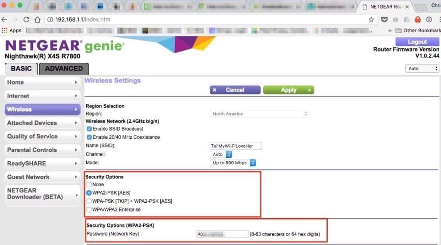
Task: Open the Internet menu item
Action: (43, 96)
